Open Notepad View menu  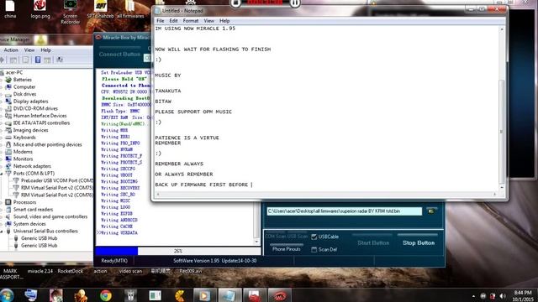click(209, 20)
